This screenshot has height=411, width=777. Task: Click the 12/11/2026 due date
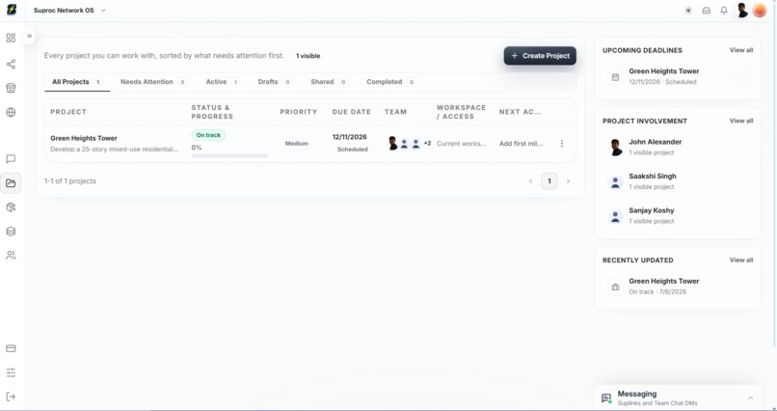349,137
